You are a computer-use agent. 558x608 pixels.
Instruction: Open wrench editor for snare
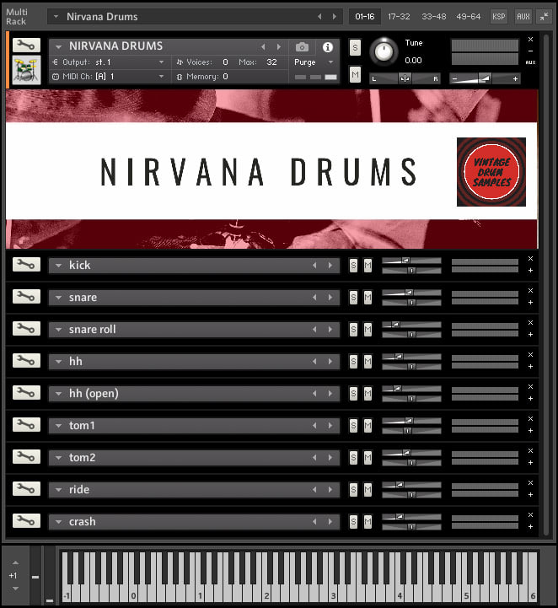(x=26, y=297)
